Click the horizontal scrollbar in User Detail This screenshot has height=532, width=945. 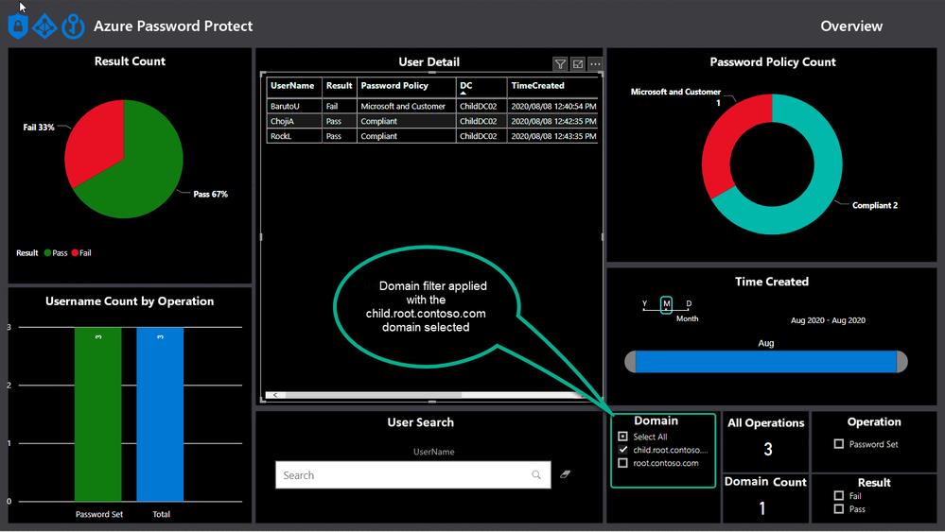374,395
